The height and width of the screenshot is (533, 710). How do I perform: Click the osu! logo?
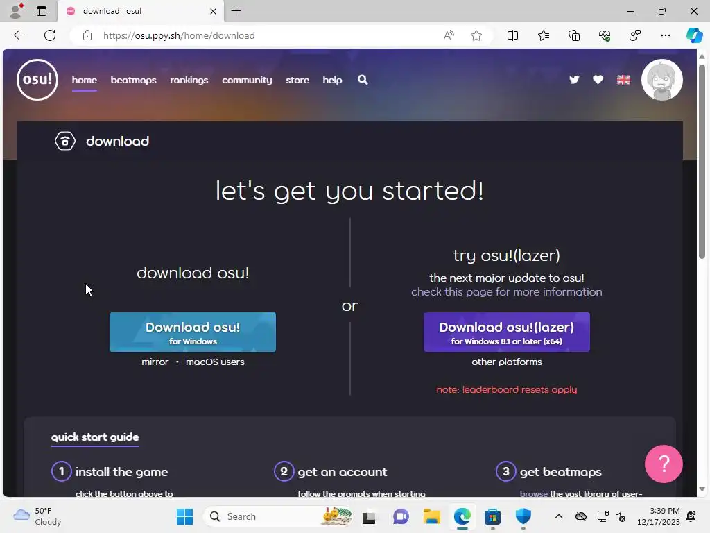point(37,80)
